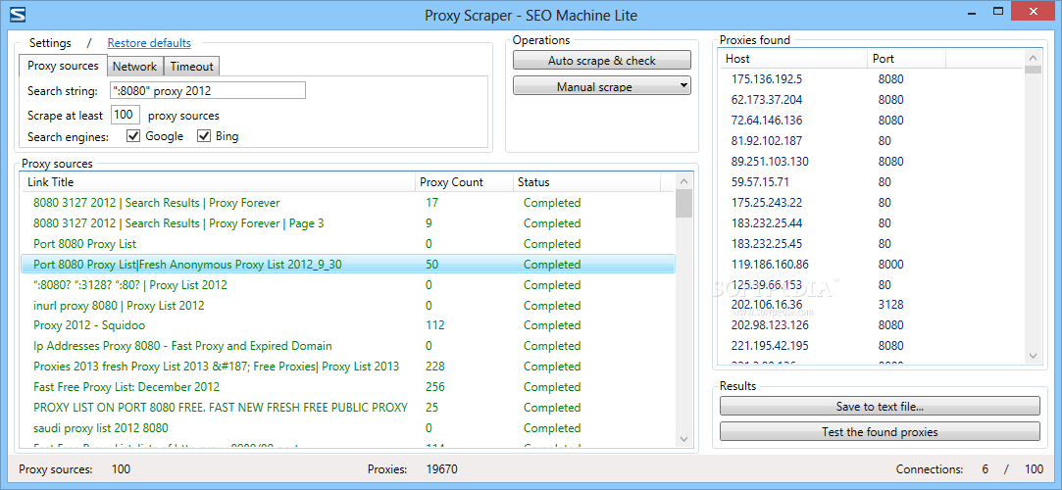This screenshot has width=1062, height=490.
Task: Click scroll down arrow in Proxies found list
Action: pyautogui.click(x=1033, y=356)
